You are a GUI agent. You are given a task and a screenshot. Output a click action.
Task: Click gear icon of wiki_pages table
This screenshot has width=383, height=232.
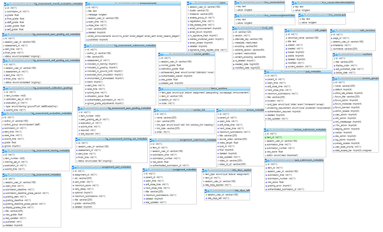coord(288,30)
